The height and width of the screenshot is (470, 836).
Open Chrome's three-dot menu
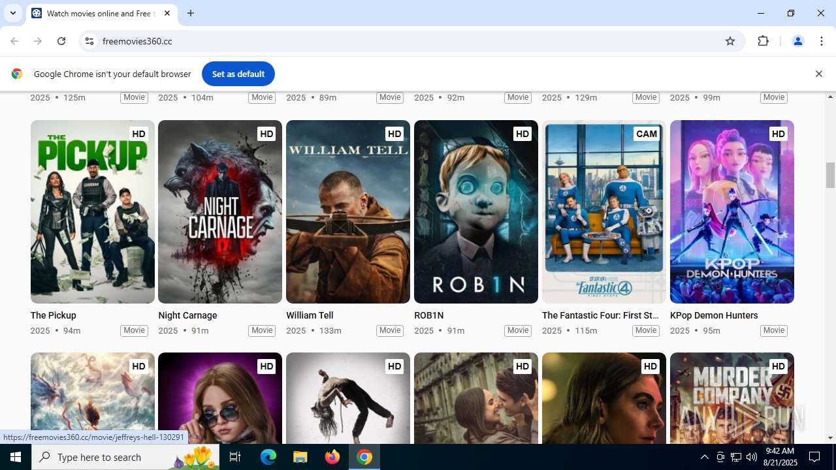point(821,41)
